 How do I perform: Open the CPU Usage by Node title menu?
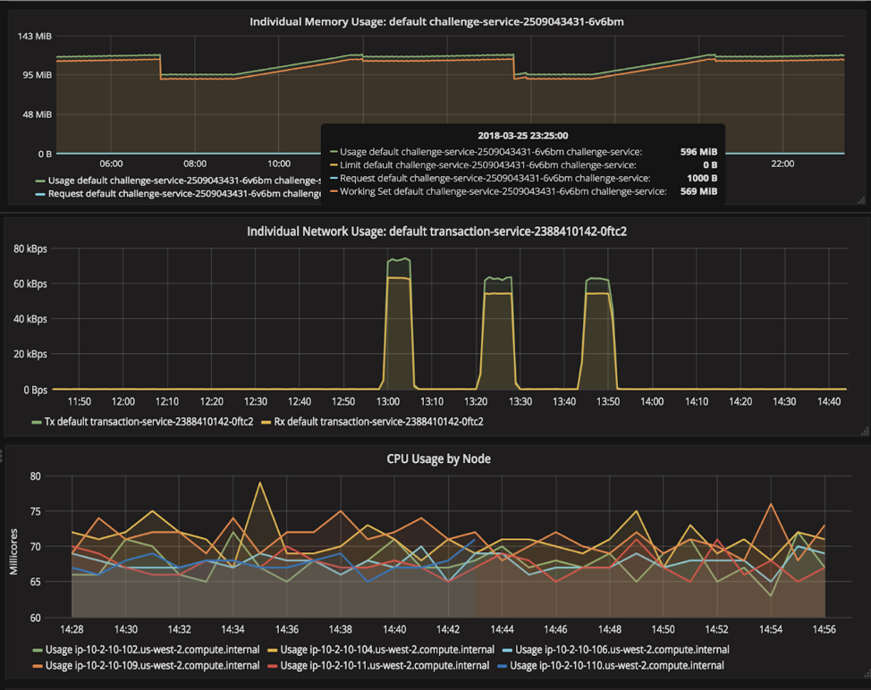point(439,459)
